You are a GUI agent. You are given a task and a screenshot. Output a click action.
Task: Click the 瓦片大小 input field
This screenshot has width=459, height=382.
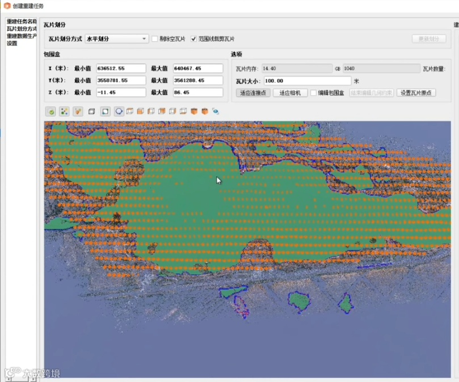306,81
